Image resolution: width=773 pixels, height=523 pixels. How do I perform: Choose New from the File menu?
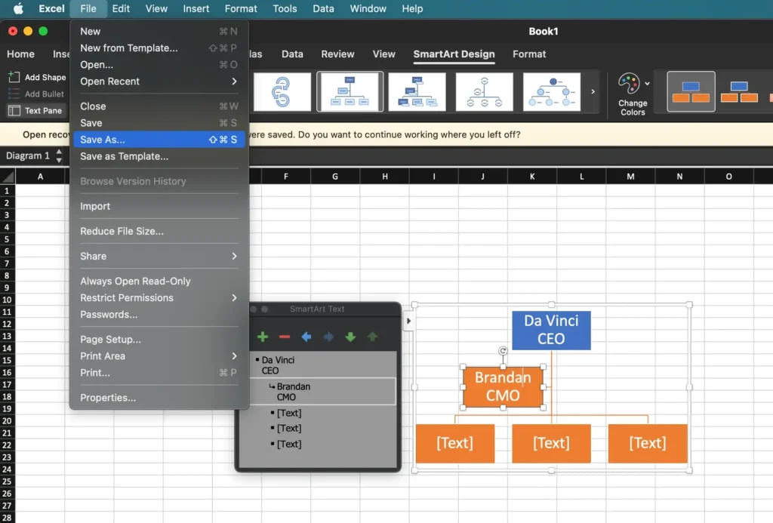159,31
